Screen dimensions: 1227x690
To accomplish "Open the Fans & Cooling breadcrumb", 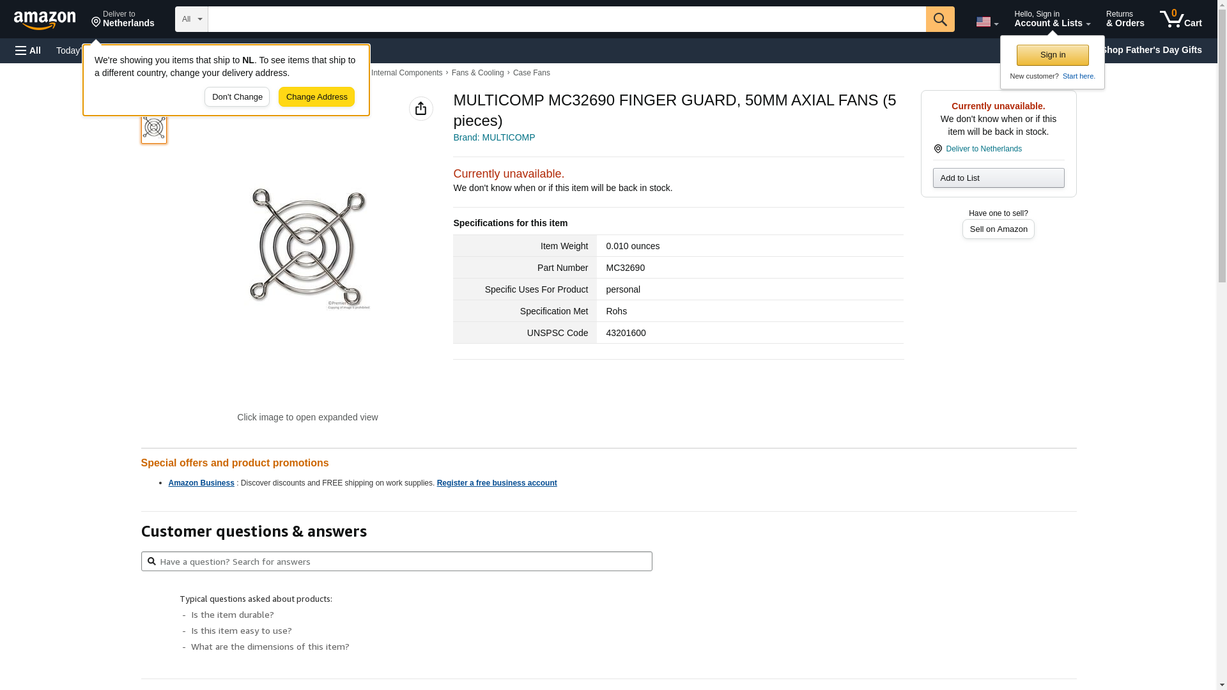I will pyautogui.click(x=477, y=73).
